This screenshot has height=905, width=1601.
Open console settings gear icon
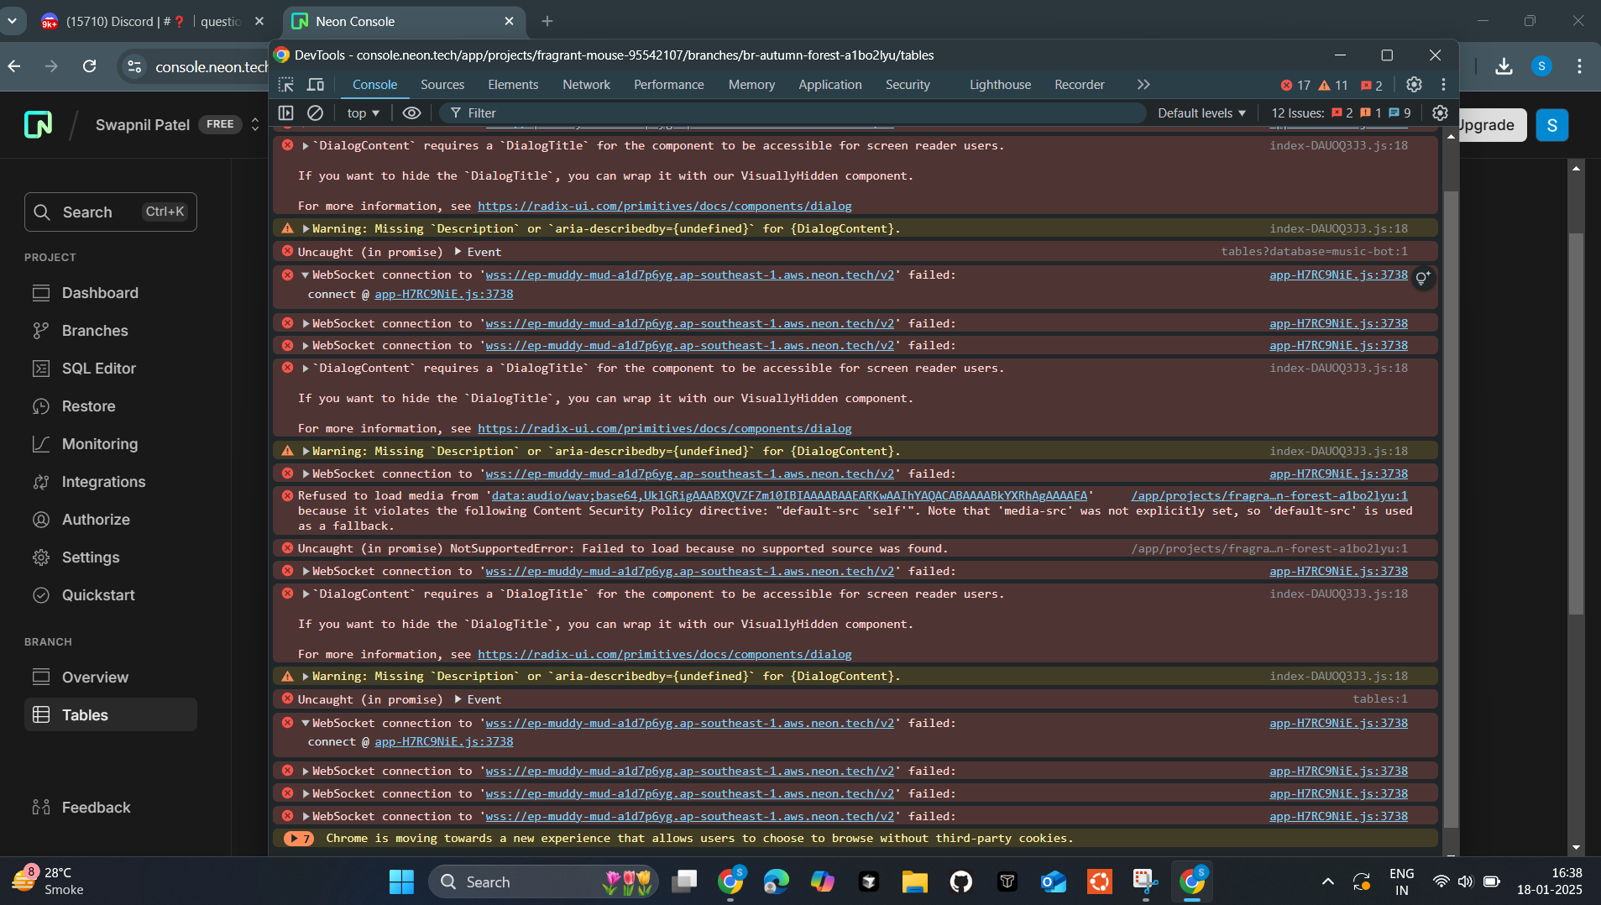click(1440, 112)
